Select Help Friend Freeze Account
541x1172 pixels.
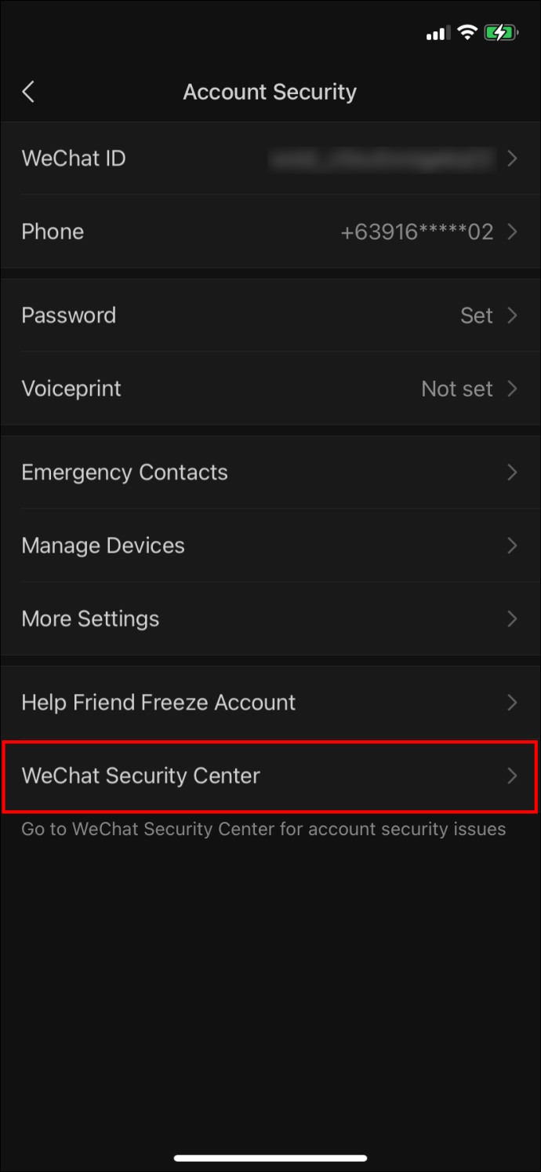click(x=270, y=703)
